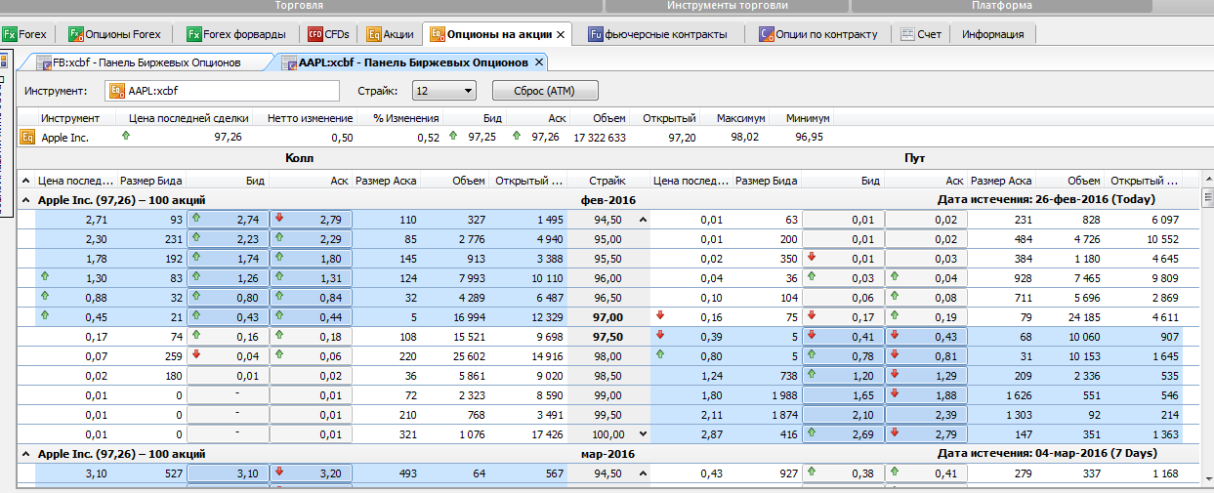1214x493 pixels.
Task: Switch to the CFDs tab
Action: [329, 34]
